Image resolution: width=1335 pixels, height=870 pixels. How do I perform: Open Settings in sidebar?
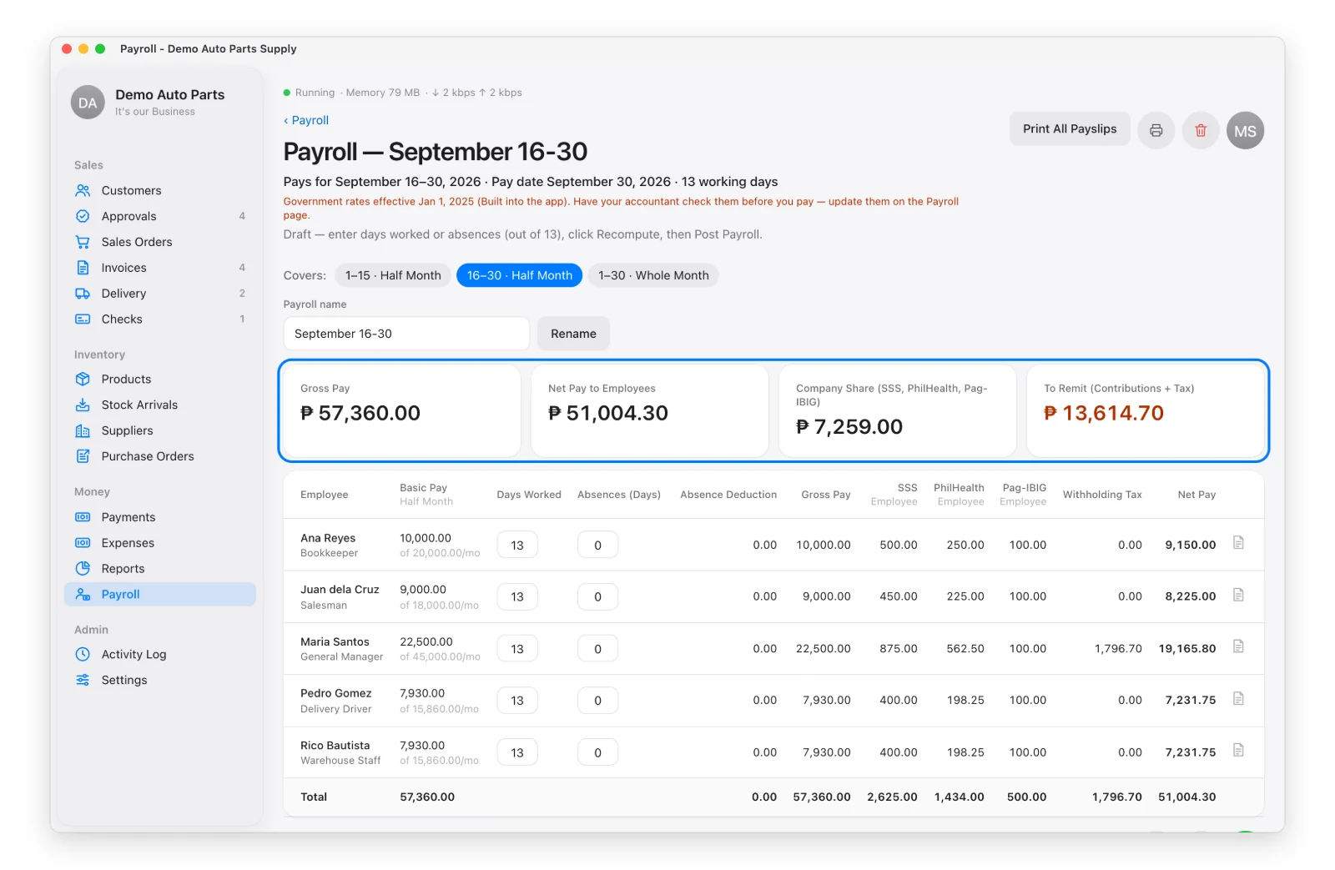159,681
